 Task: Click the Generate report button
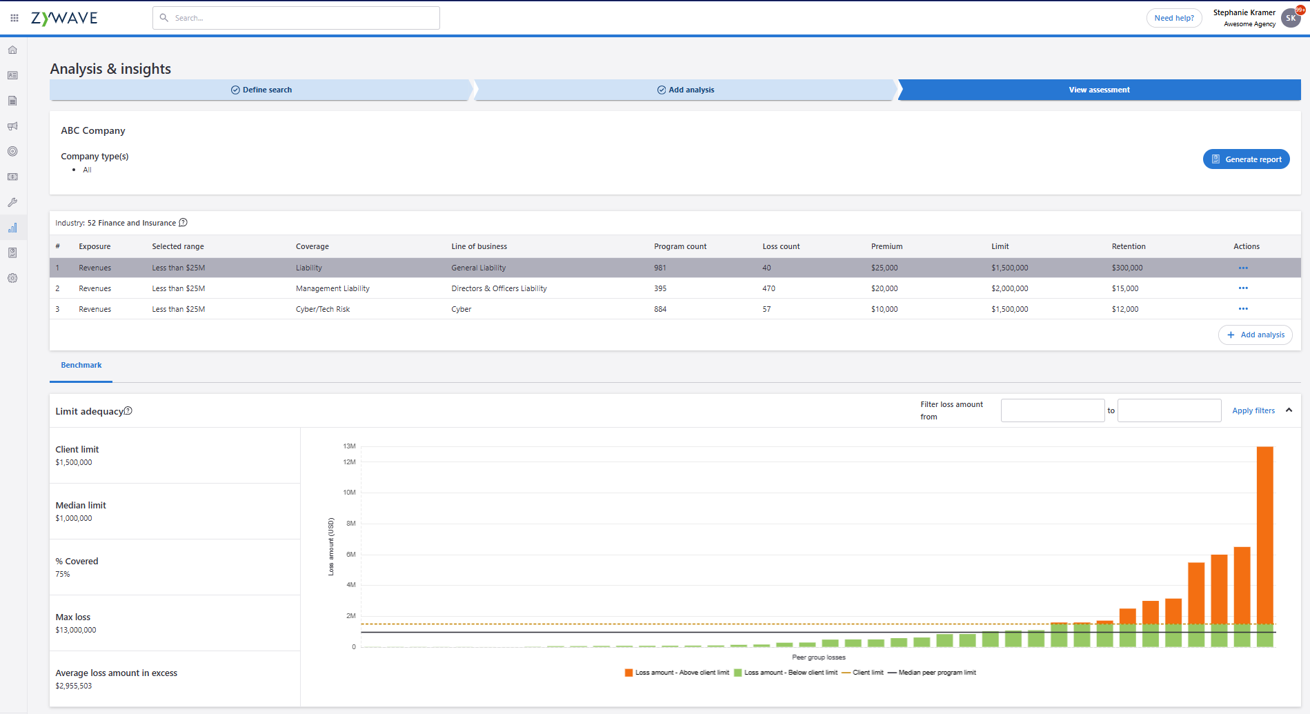click(1246, 159)
